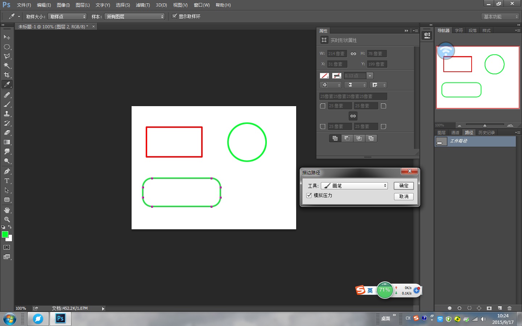522x326 pixels.
Task: Load path as selection icon
Action: pos(469,308)
